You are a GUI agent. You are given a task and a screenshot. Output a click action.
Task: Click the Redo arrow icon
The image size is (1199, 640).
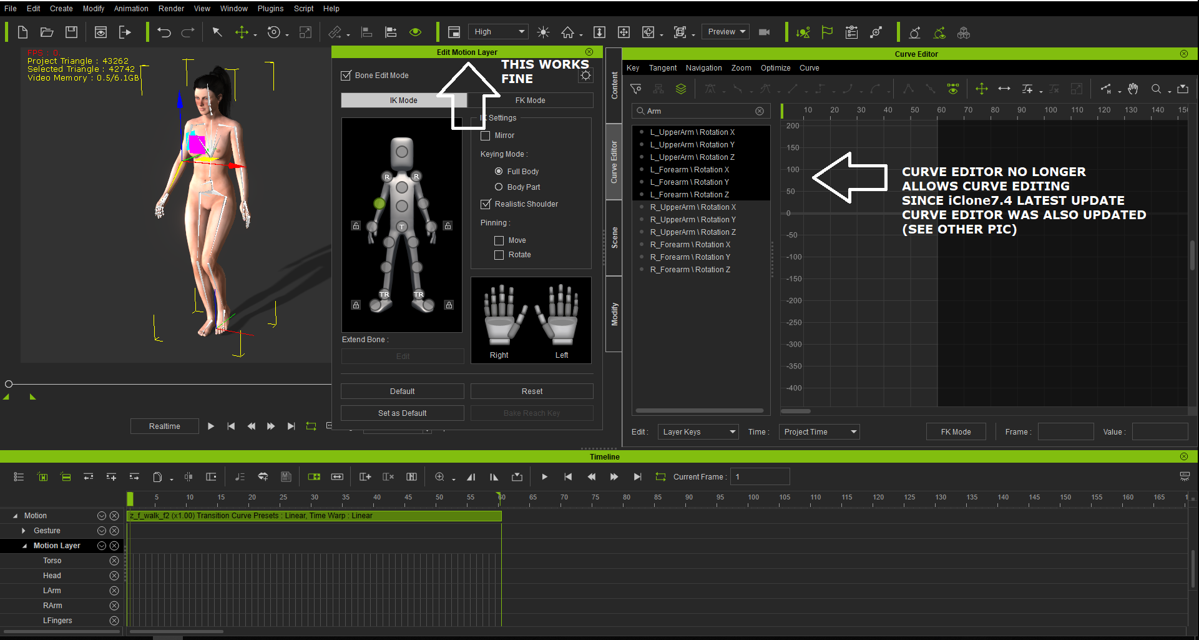[188, 32]
